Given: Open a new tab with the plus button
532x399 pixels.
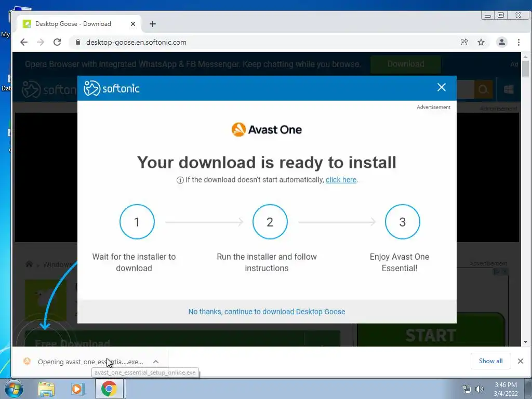Looking at the screenshot, I should pos(153,24).
